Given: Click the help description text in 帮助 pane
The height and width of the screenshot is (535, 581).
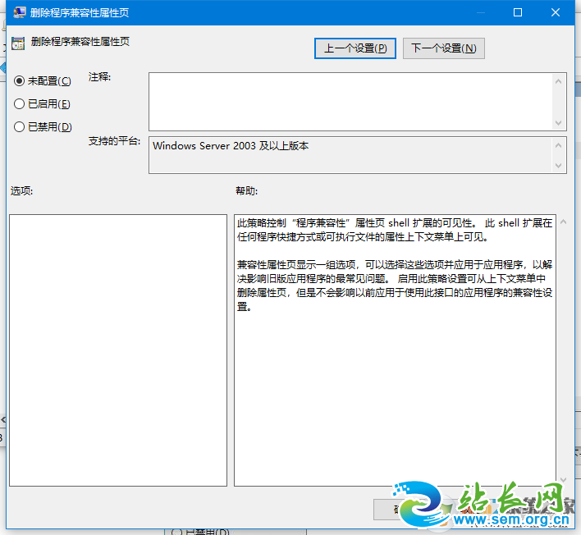Looking at the screenshot, I should (394, 264).
